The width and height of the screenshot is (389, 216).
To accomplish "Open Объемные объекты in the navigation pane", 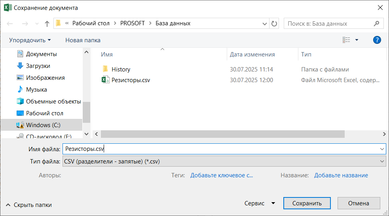I will coord(53,101).
